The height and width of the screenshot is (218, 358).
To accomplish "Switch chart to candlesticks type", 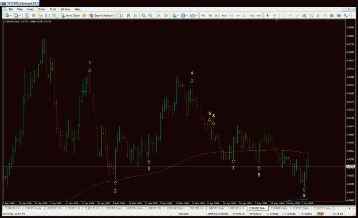I will click(x=128, y=15).
